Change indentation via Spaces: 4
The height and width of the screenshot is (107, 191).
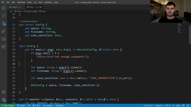159,106
